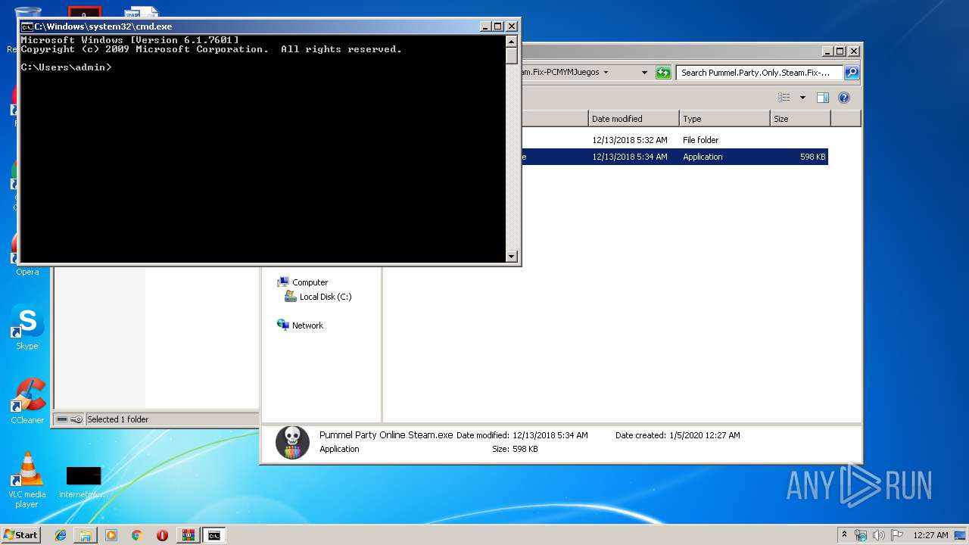The image size is (969, 545).
Task: Open Opera browser from the taskbar
Action: click(x=162, y=535)
